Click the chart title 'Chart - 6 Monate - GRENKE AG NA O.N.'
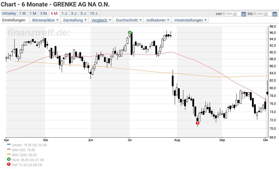 (55, 4)
